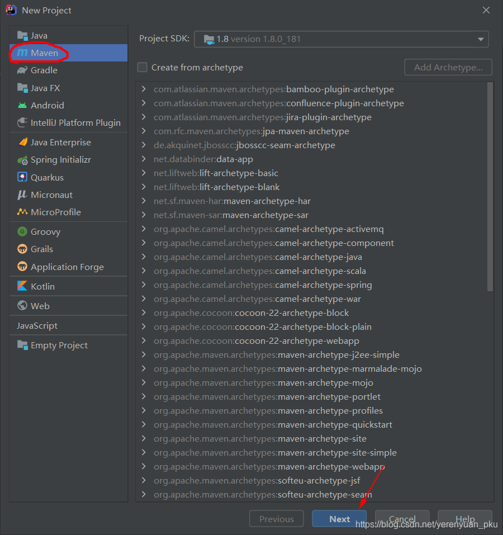Click the Empty Project folder icon
This screenshot has height=535, width=503.
click(x=22, y=345)
